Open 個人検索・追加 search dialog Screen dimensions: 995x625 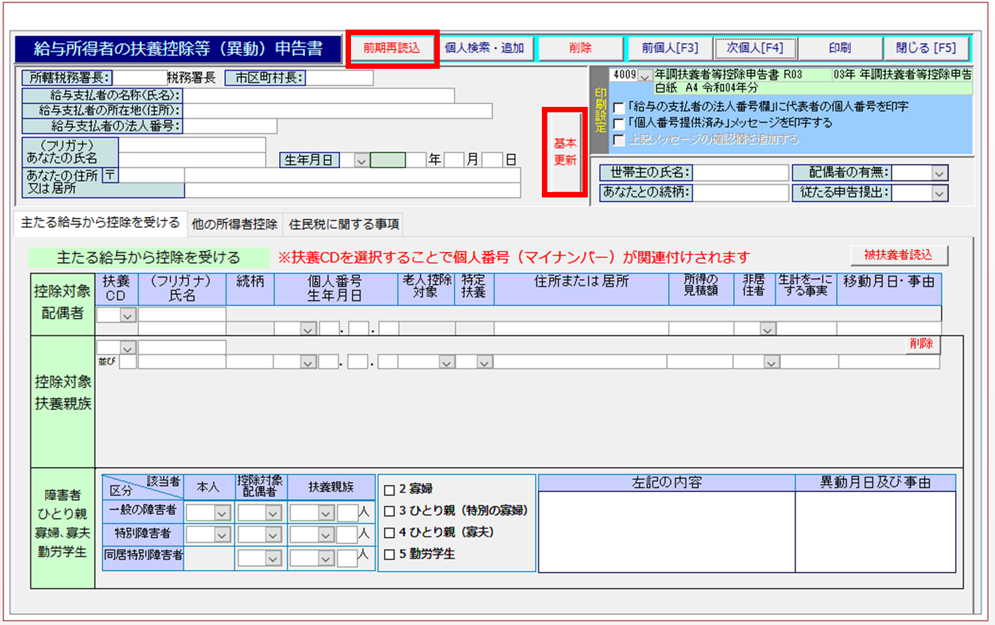484,48
